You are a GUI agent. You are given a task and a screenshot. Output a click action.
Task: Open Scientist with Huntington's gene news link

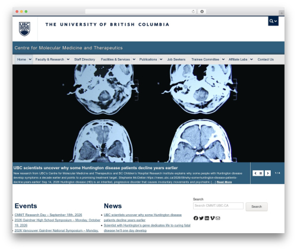pos(147,228)
